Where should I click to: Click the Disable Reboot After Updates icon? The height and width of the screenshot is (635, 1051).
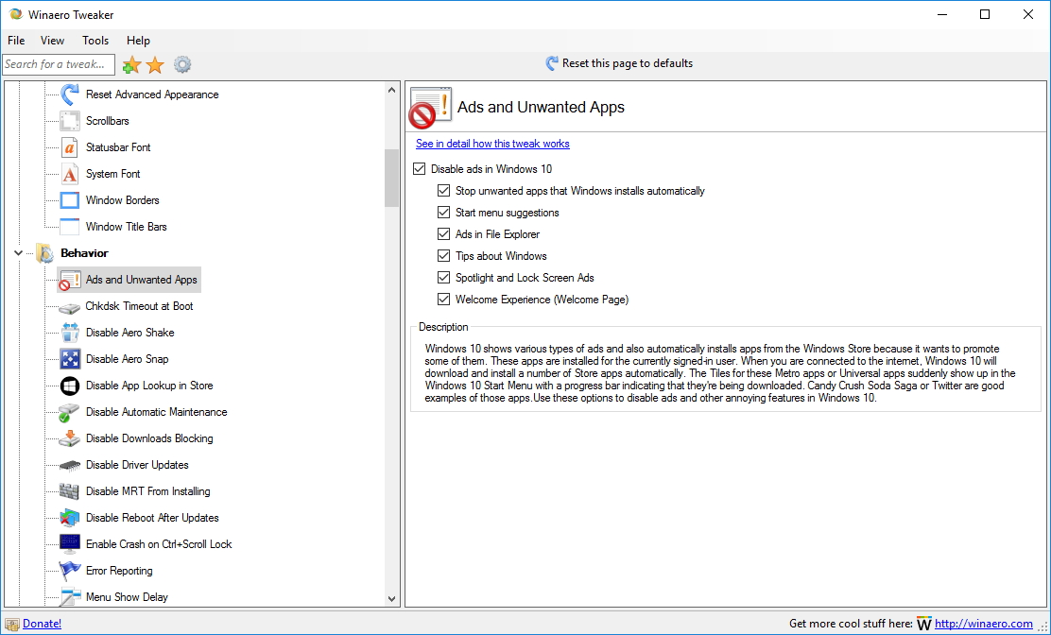pyautogui.click(x=70, y=518)
